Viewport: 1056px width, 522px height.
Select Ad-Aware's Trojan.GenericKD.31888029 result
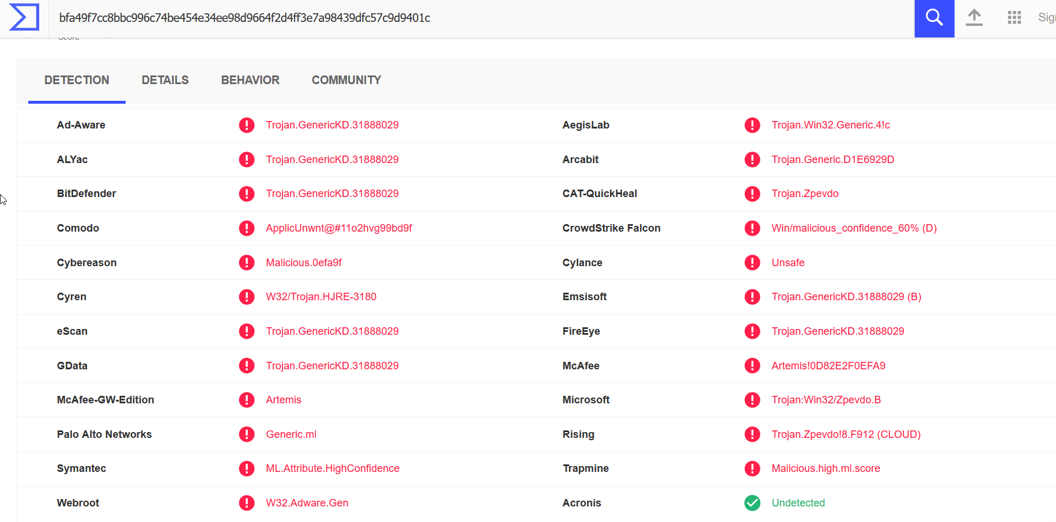(332, 125)
